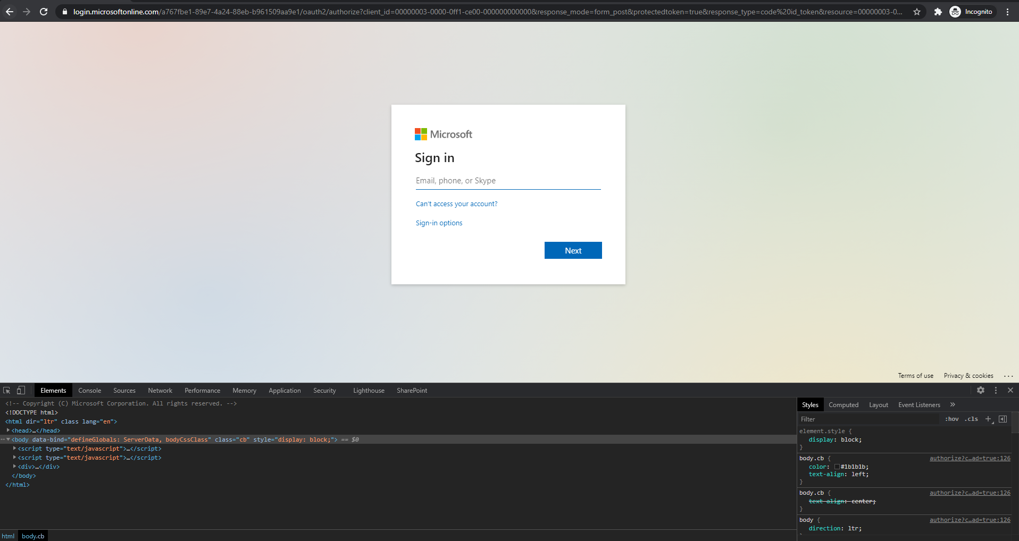Go back with the browser back arrow

click(x=10, y=12)
